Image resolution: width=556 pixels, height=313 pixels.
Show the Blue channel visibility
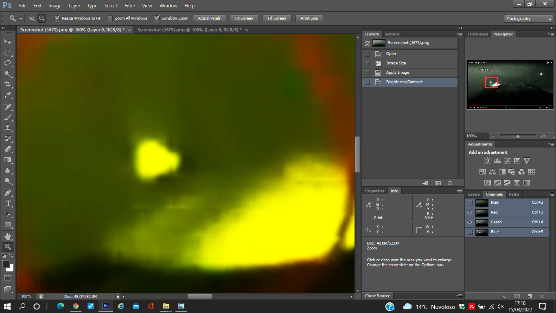pos(470,232)
